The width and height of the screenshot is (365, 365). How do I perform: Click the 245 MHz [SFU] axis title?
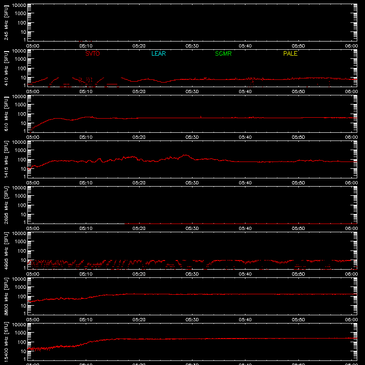click(x=6, y=23)
